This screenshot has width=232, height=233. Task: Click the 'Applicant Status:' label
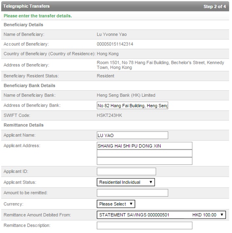coord(20,182)
